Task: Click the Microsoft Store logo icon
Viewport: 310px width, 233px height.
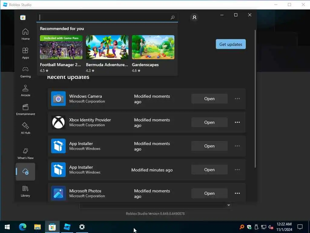Action: 23,17
